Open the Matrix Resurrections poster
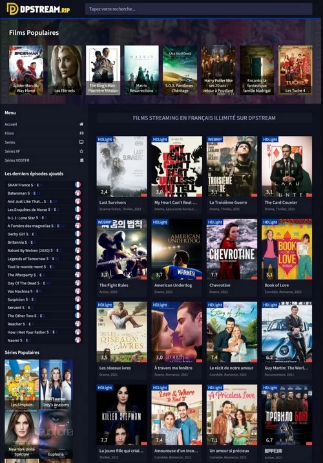323x463 pixels. coord(141,70)
